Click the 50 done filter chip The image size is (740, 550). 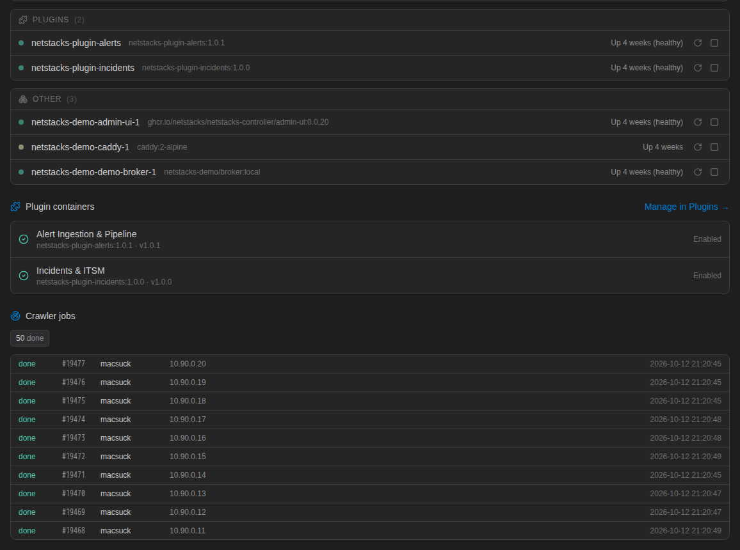[x=29, y=338]
